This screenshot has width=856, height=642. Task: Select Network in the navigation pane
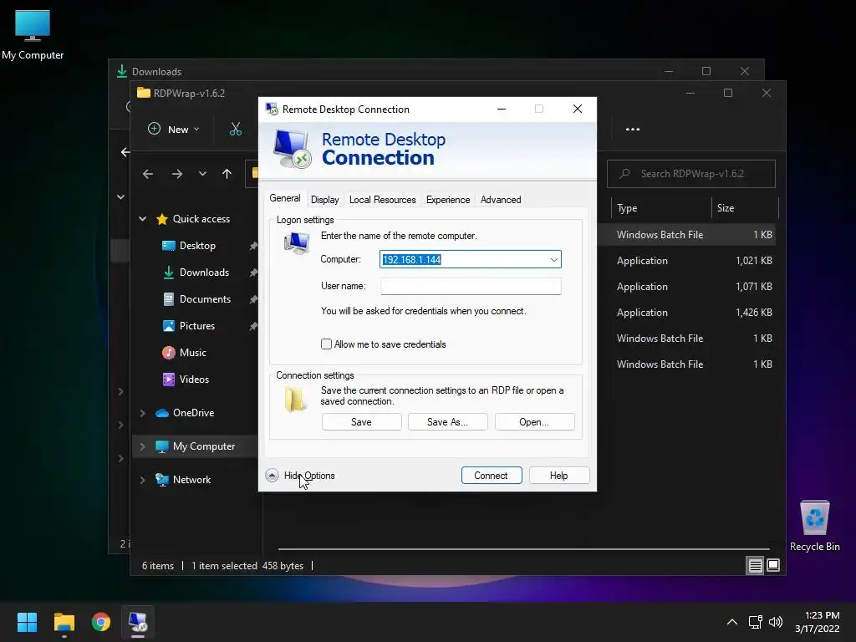coord(191,480)
